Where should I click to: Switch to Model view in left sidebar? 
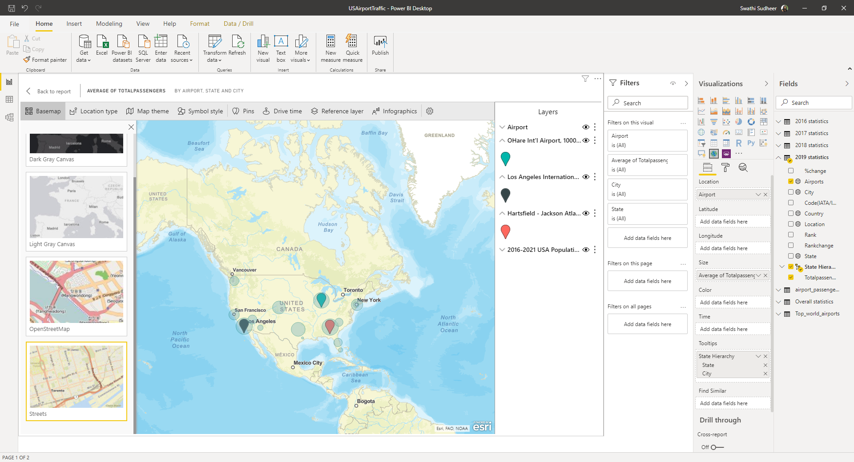(x=9, y=117)
